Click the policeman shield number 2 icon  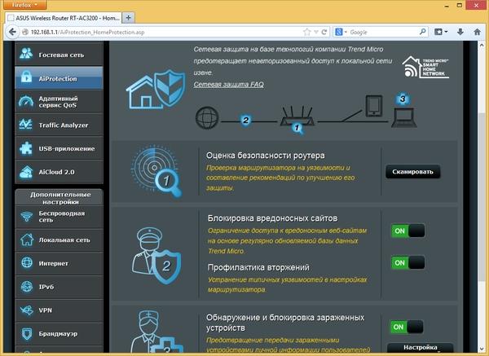click(x=156, y=256)
